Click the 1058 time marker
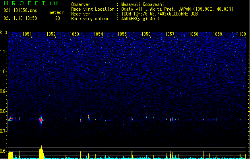Viewport: 250px width, 159px height. [x=194, y=34]
